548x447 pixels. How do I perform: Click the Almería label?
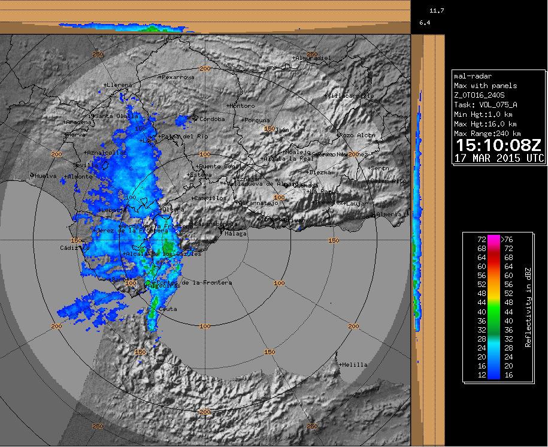(x=389, y=214)
